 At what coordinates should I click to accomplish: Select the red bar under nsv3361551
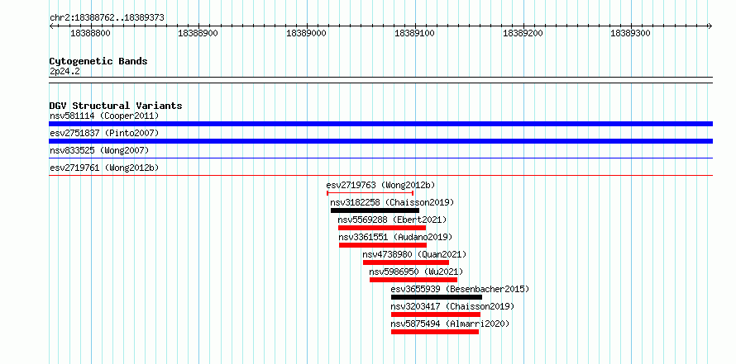383,245
